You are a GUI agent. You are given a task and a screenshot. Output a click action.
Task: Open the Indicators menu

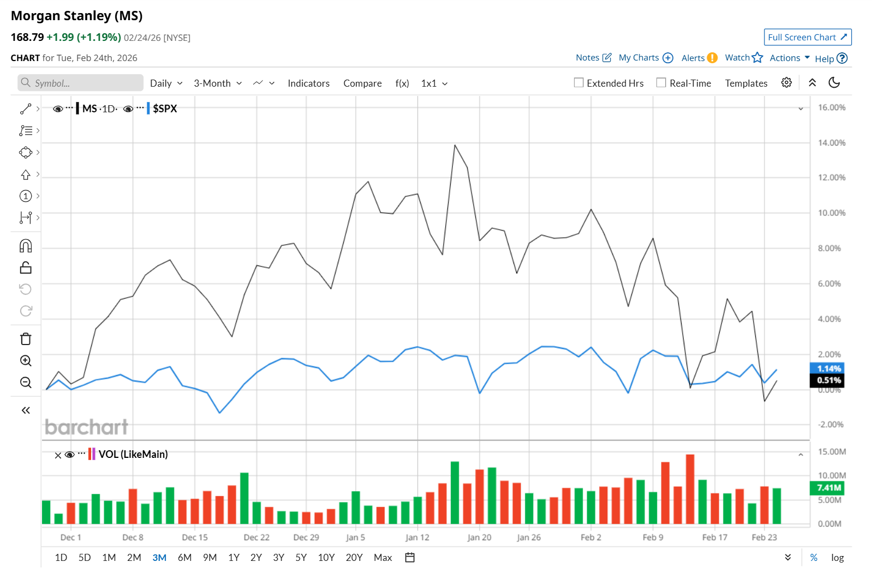(x=309, y=83)
